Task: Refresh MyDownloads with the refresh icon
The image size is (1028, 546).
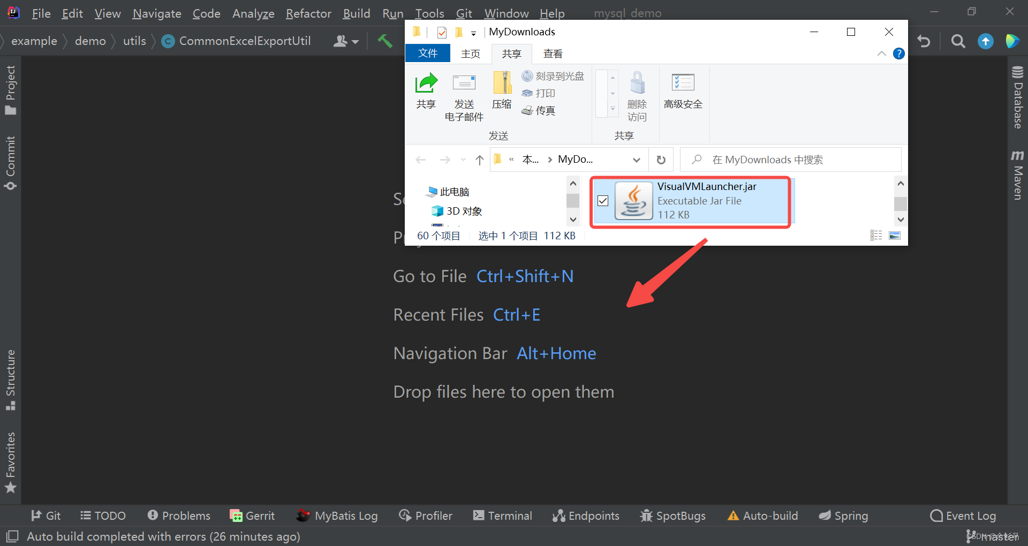Action: (x=661, y=159)
